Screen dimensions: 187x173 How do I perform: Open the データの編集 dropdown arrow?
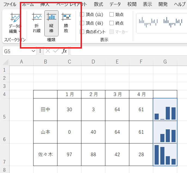19,31
